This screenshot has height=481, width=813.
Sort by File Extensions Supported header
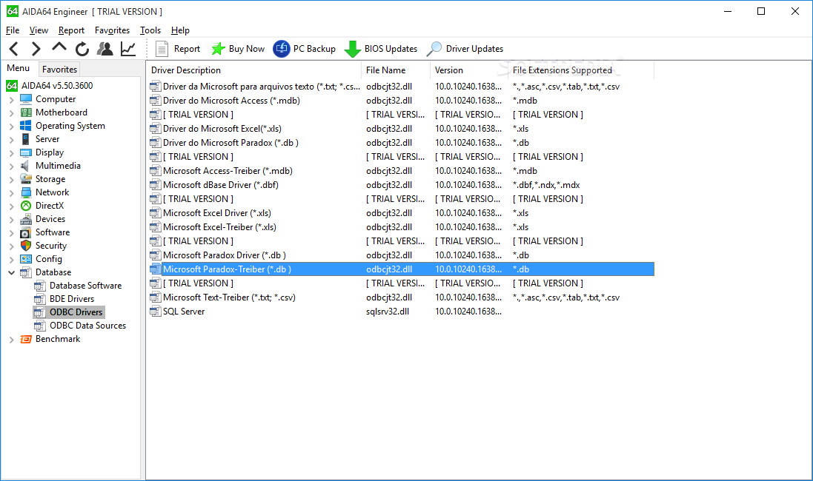(581, 70)
